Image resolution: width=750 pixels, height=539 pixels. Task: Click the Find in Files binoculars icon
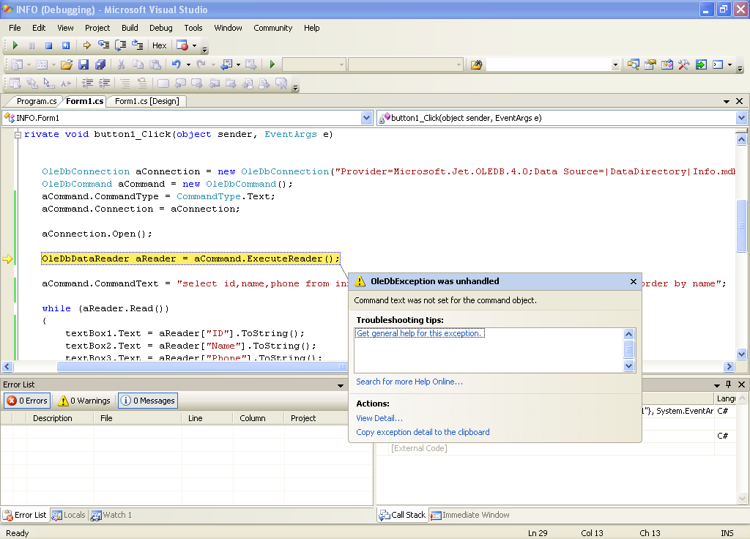click(x=476, y=64)
